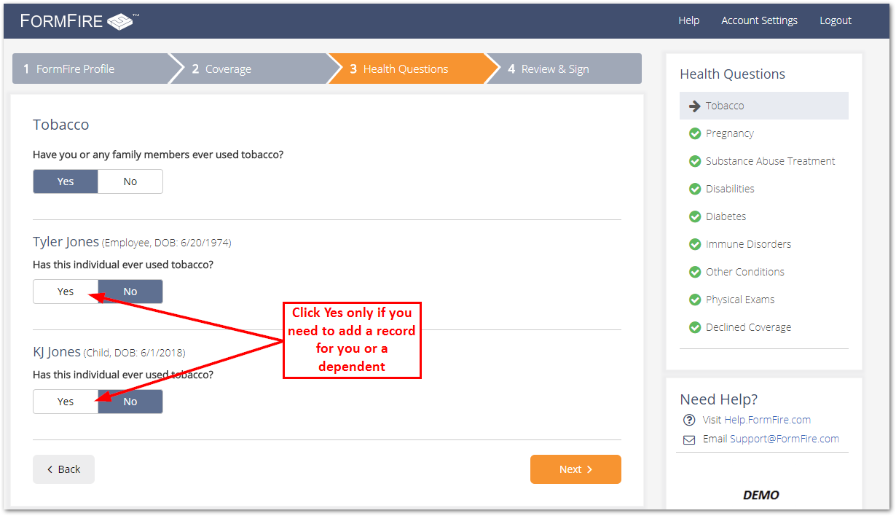Go to step 4 Review & Sign
The height and width of the screenshot is (516, 896).
pyautogui.click(x=565, y=69)
